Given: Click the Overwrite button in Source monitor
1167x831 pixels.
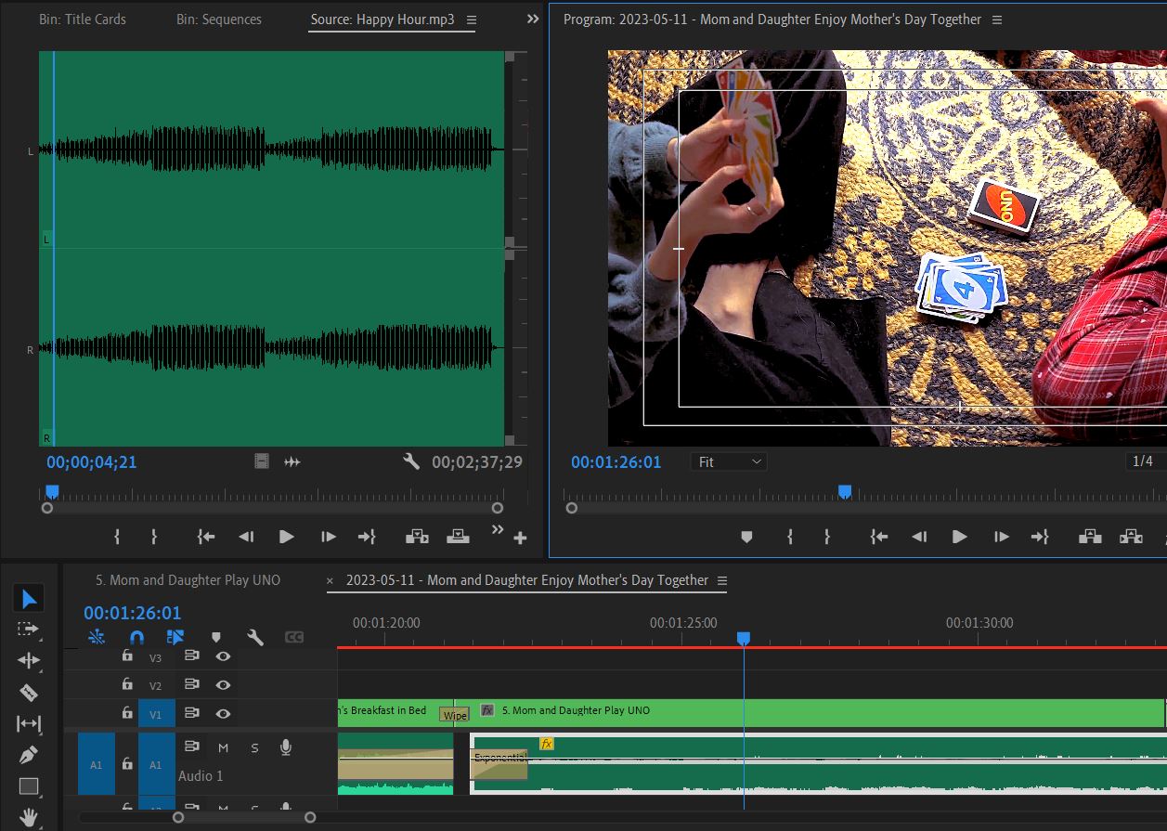Looking at the screenshot, I should pos(458,537).
